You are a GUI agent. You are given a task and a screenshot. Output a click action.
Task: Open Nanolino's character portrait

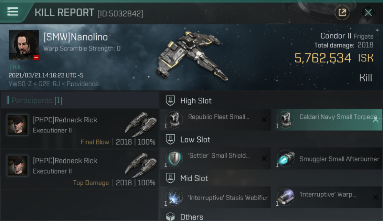tap(24, 45)
